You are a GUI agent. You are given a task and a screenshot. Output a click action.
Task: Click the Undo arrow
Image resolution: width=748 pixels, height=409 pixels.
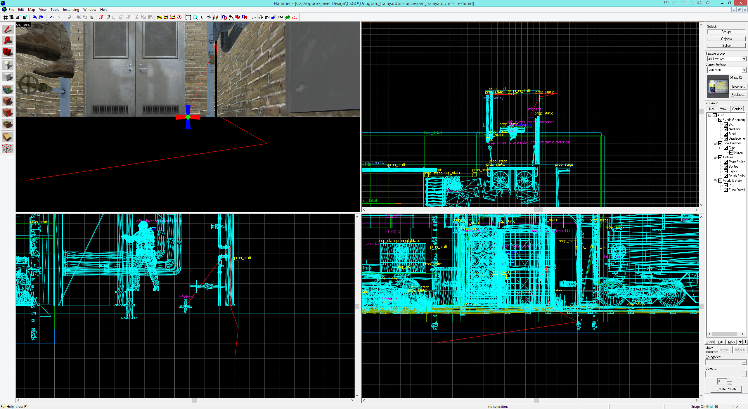(52, 17)
